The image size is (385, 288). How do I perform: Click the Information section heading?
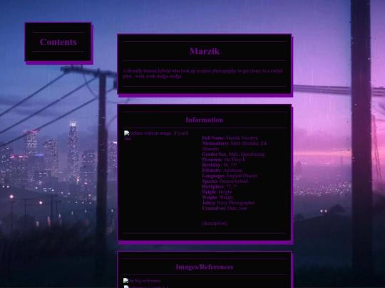click(x=205, y=119)
